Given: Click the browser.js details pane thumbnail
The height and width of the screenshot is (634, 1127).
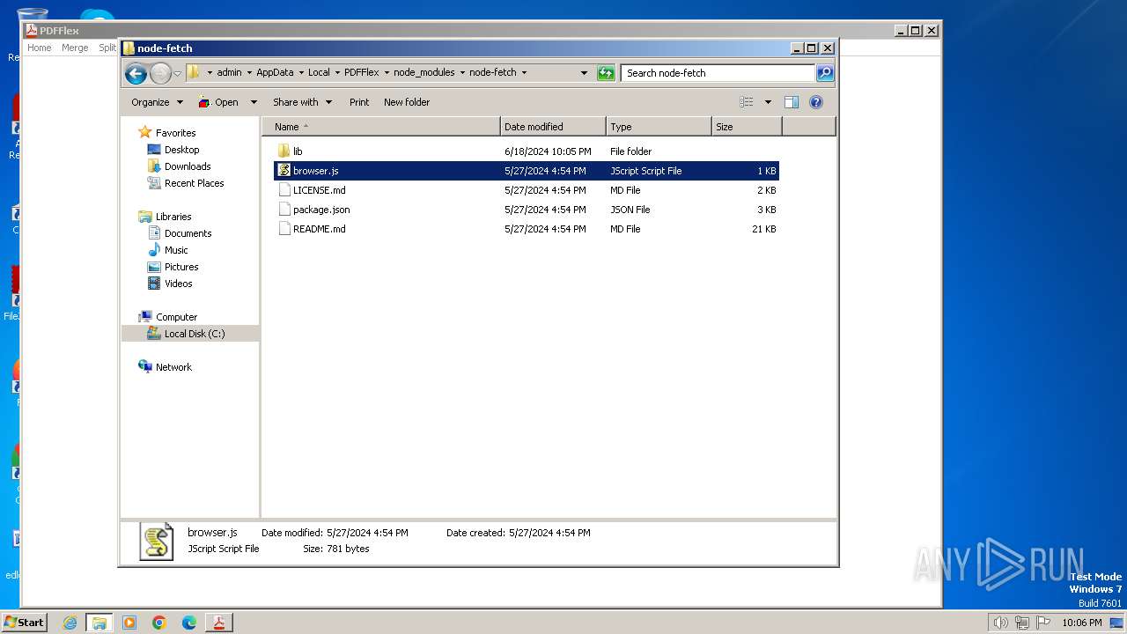Looking at the screenshot, I should 157,542.
